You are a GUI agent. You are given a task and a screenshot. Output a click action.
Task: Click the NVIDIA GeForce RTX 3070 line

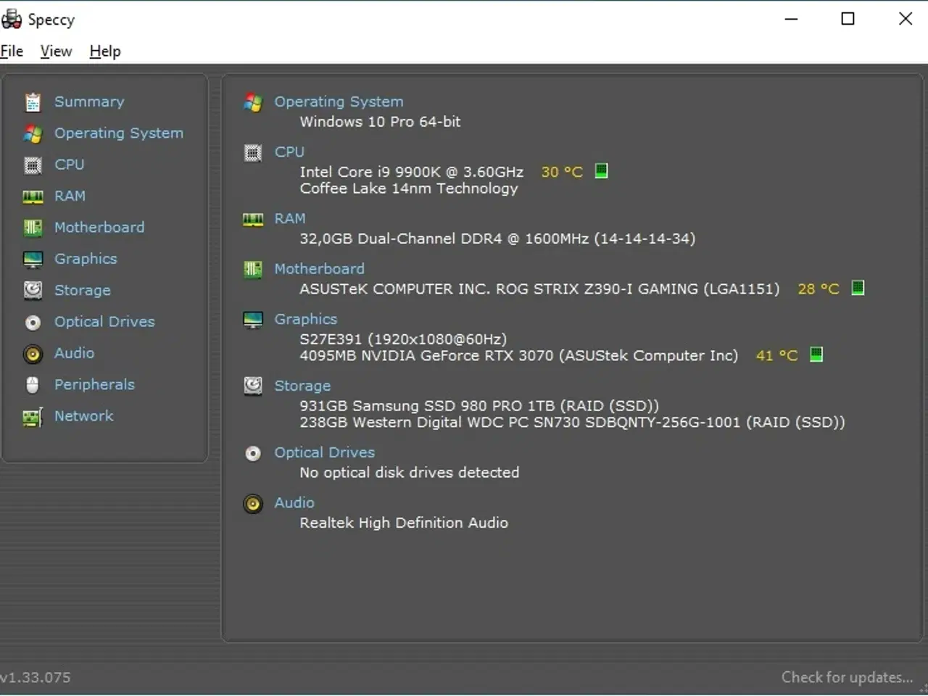point(518,355)
